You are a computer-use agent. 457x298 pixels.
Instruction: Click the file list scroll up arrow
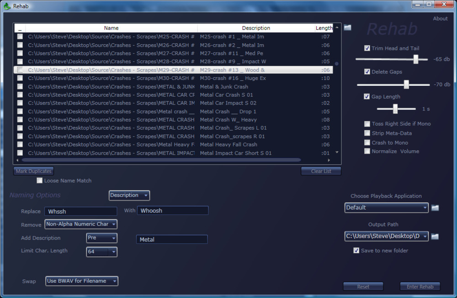(337, 27)
